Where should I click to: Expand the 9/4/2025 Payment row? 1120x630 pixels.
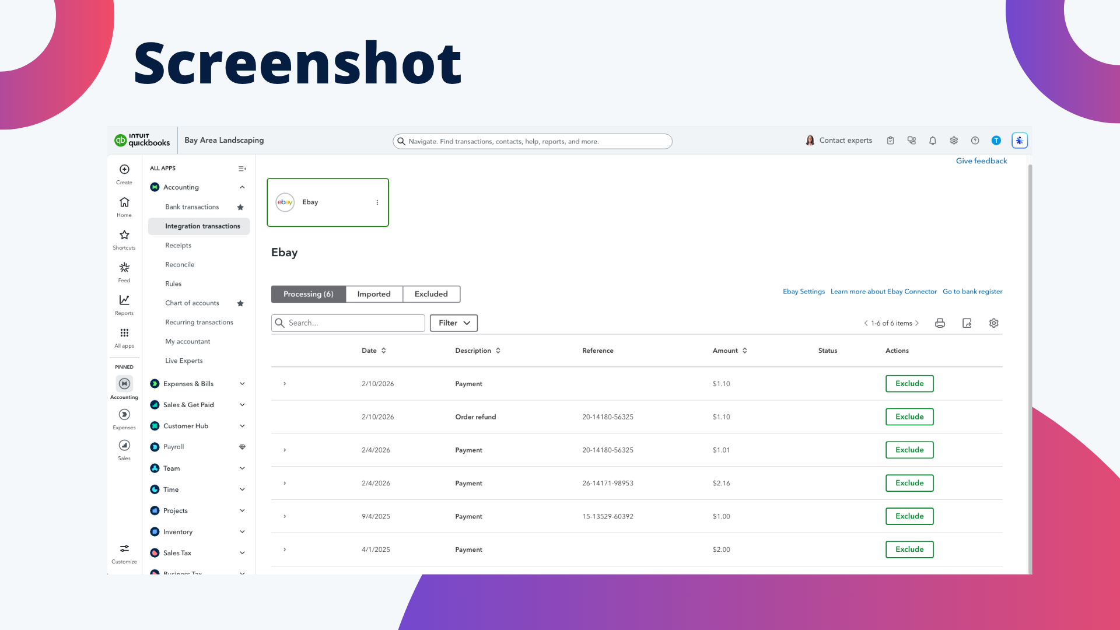click(x=285, y=516)
